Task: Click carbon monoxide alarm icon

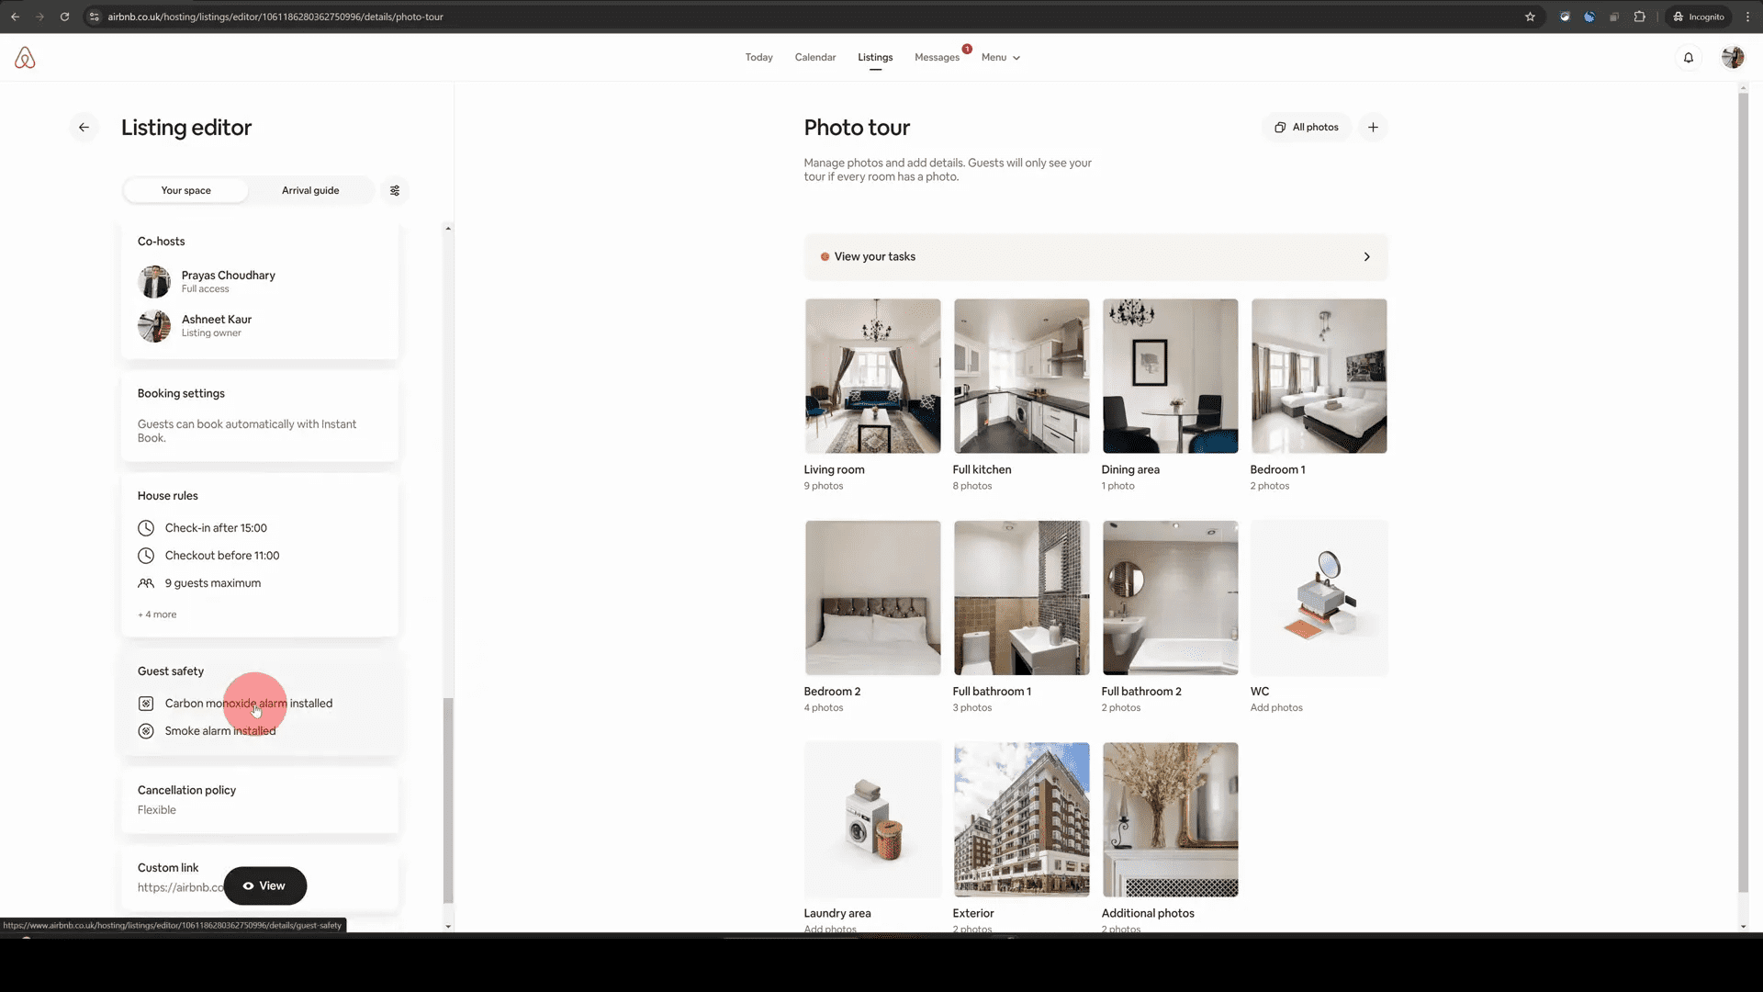Action: [x=146, y=704]
